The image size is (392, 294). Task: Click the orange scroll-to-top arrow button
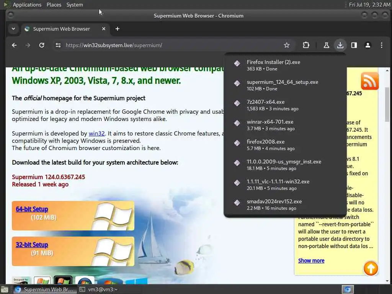coord(371,268)
